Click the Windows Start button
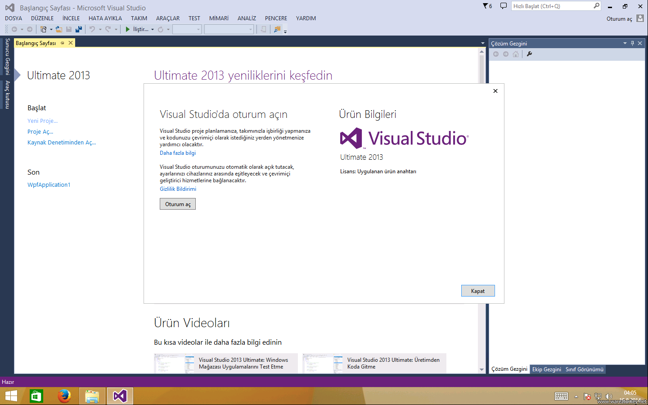This screenshot has width=648, height=405. [x=11, y=396]
